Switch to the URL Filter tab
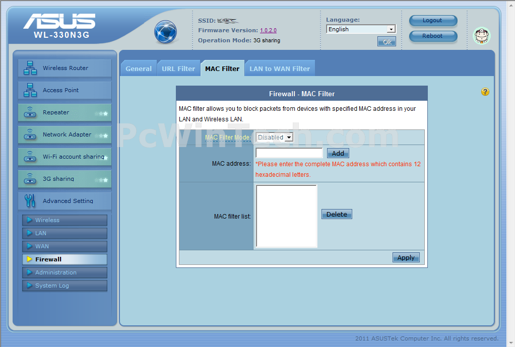 coord(178,68)
